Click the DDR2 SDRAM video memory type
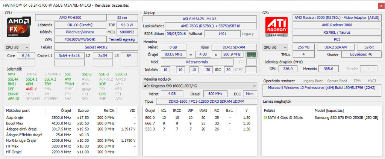 336,47
